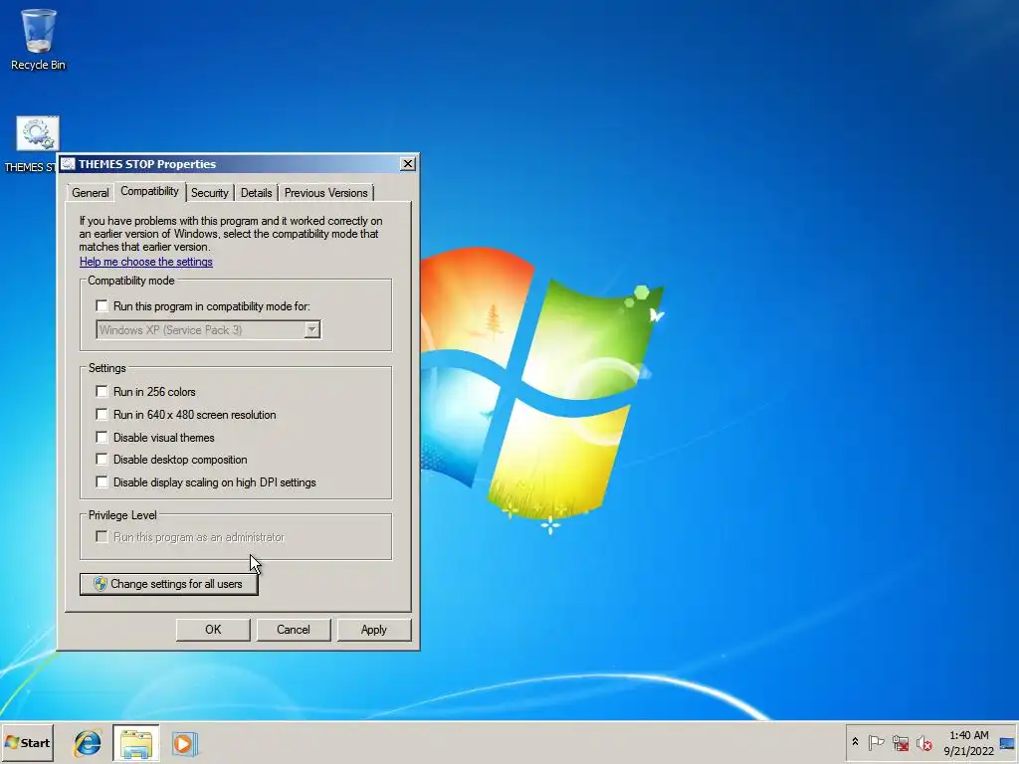
Task: Click the Show desktop button by the clock
Action: 1008,743
